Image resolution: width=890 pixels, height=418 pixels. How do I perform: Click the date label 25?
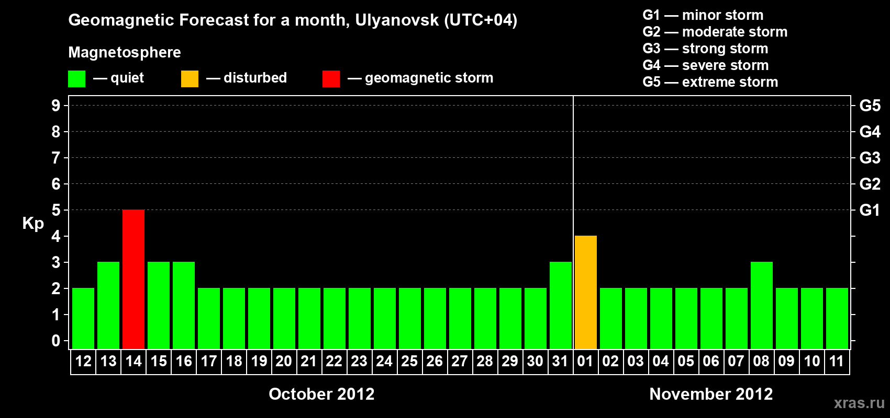(x=409, y=361)
